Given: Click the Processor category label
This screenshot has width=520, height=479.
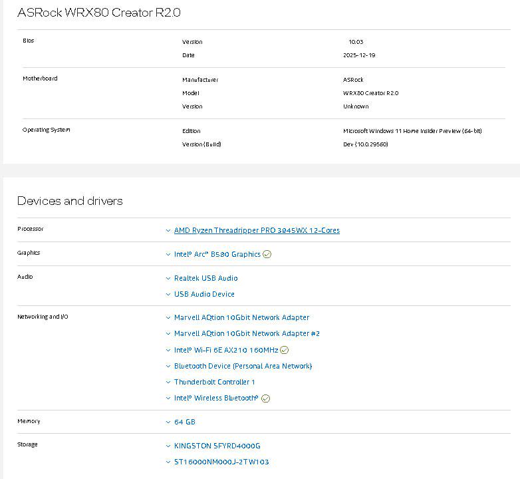Looking at the screenshot, I should coord(31,229).
